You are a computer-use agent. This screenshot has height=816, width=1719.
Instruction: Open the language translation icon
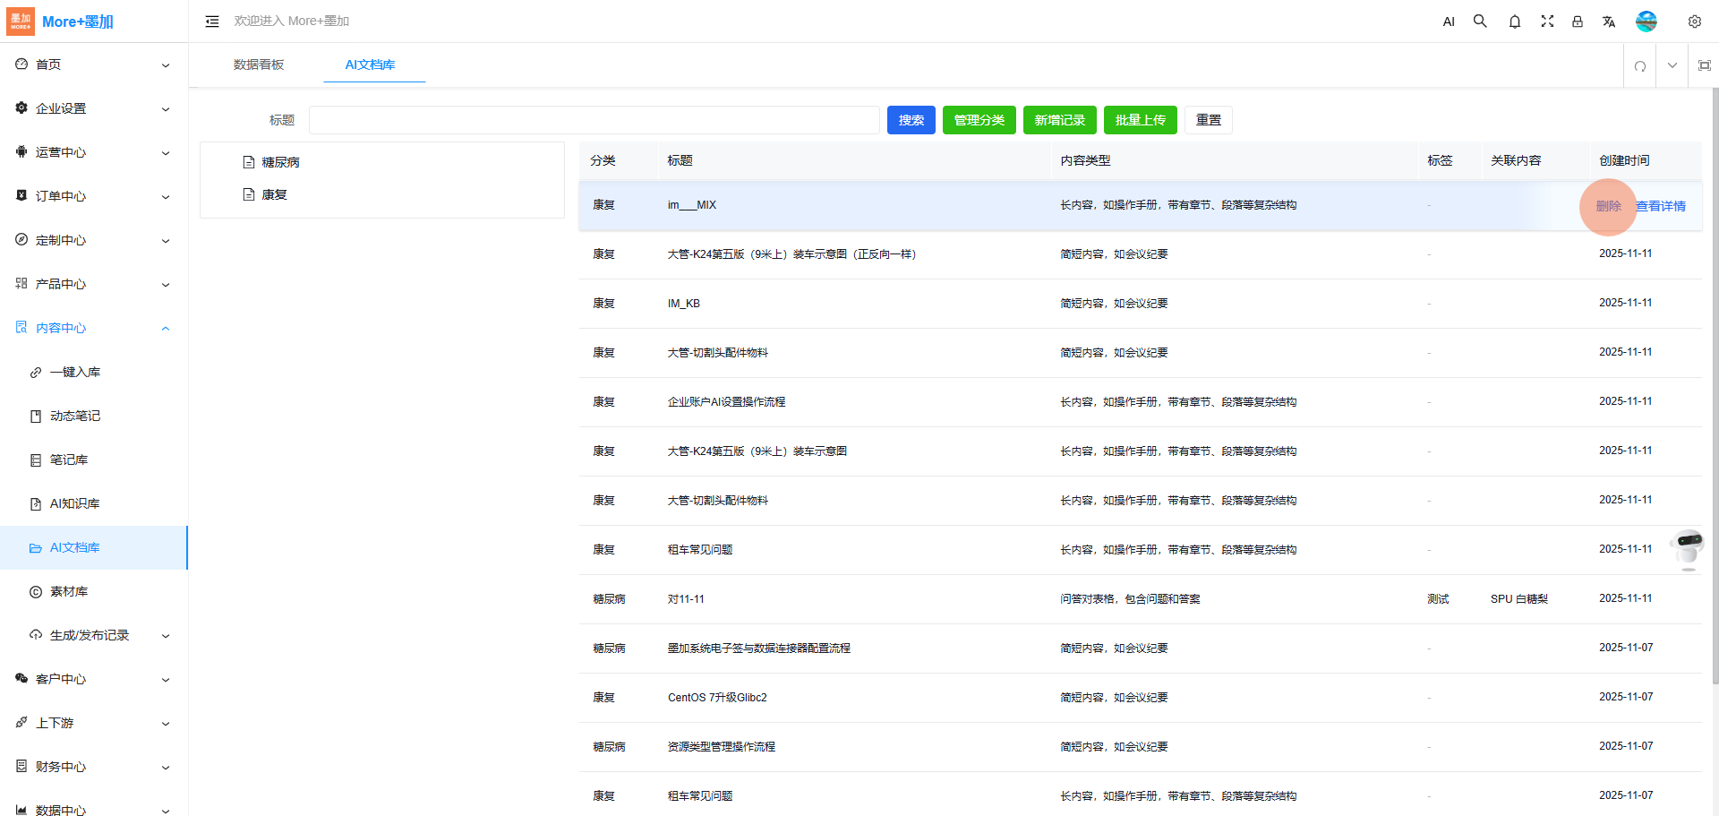(1609, 21)
